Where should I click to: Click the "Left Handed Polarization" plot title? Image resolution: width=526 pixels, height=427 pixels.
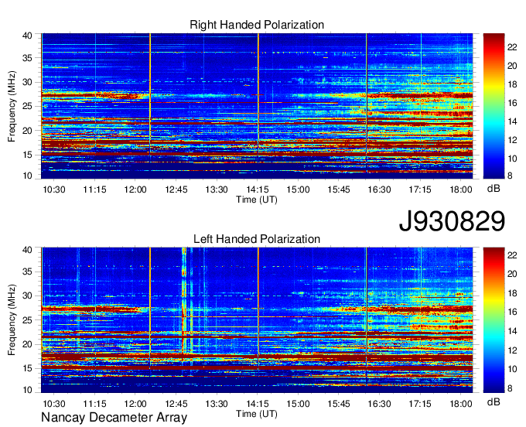257,239
